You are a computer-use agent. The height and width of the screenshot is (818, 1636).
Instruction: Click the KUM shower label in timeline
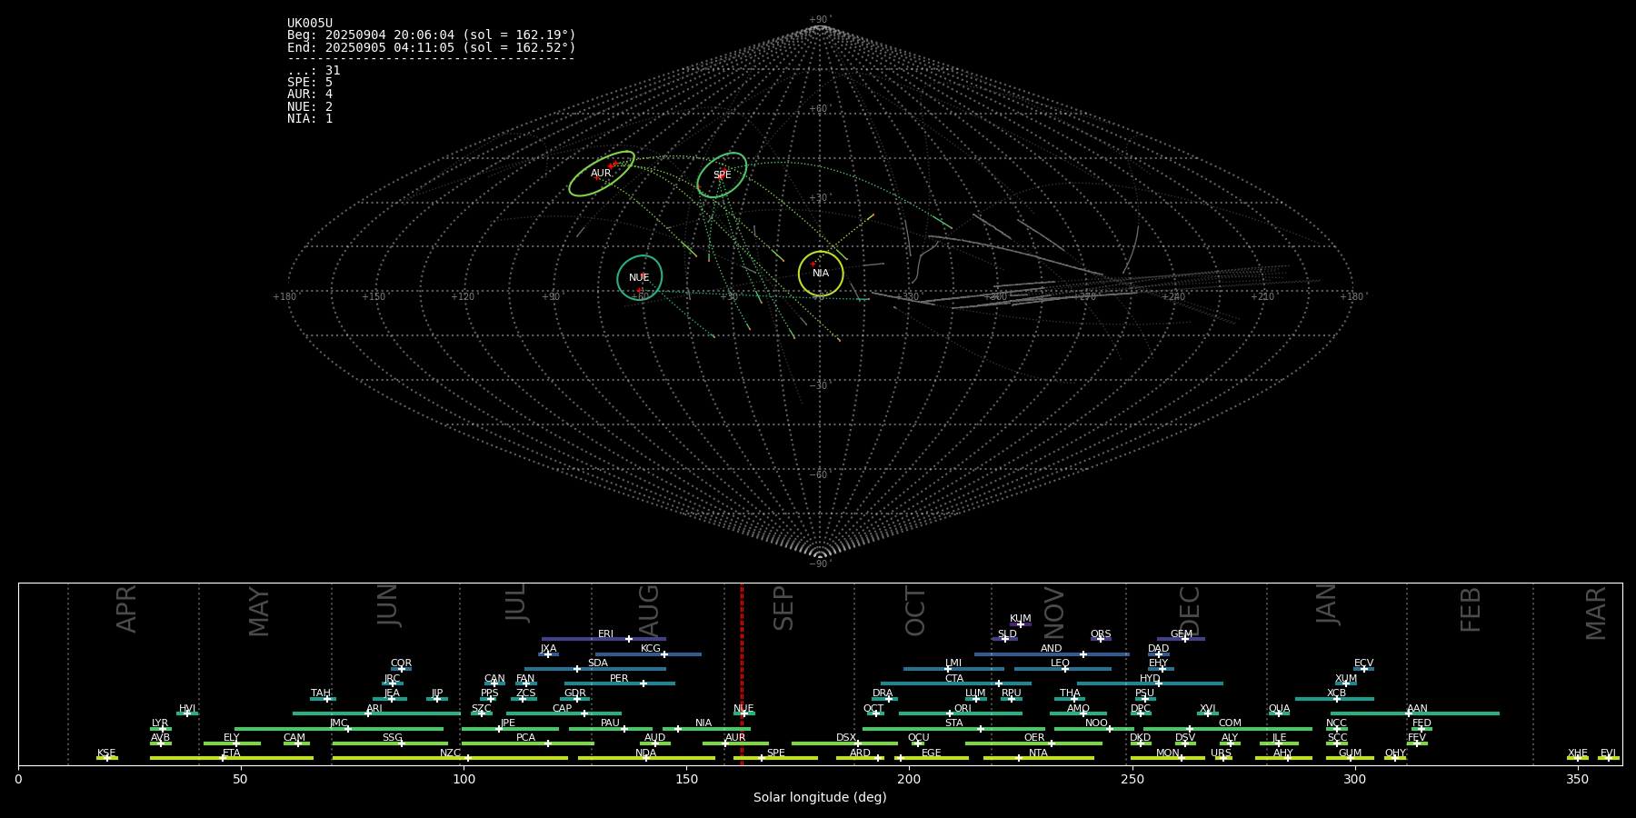point(1021,619)
